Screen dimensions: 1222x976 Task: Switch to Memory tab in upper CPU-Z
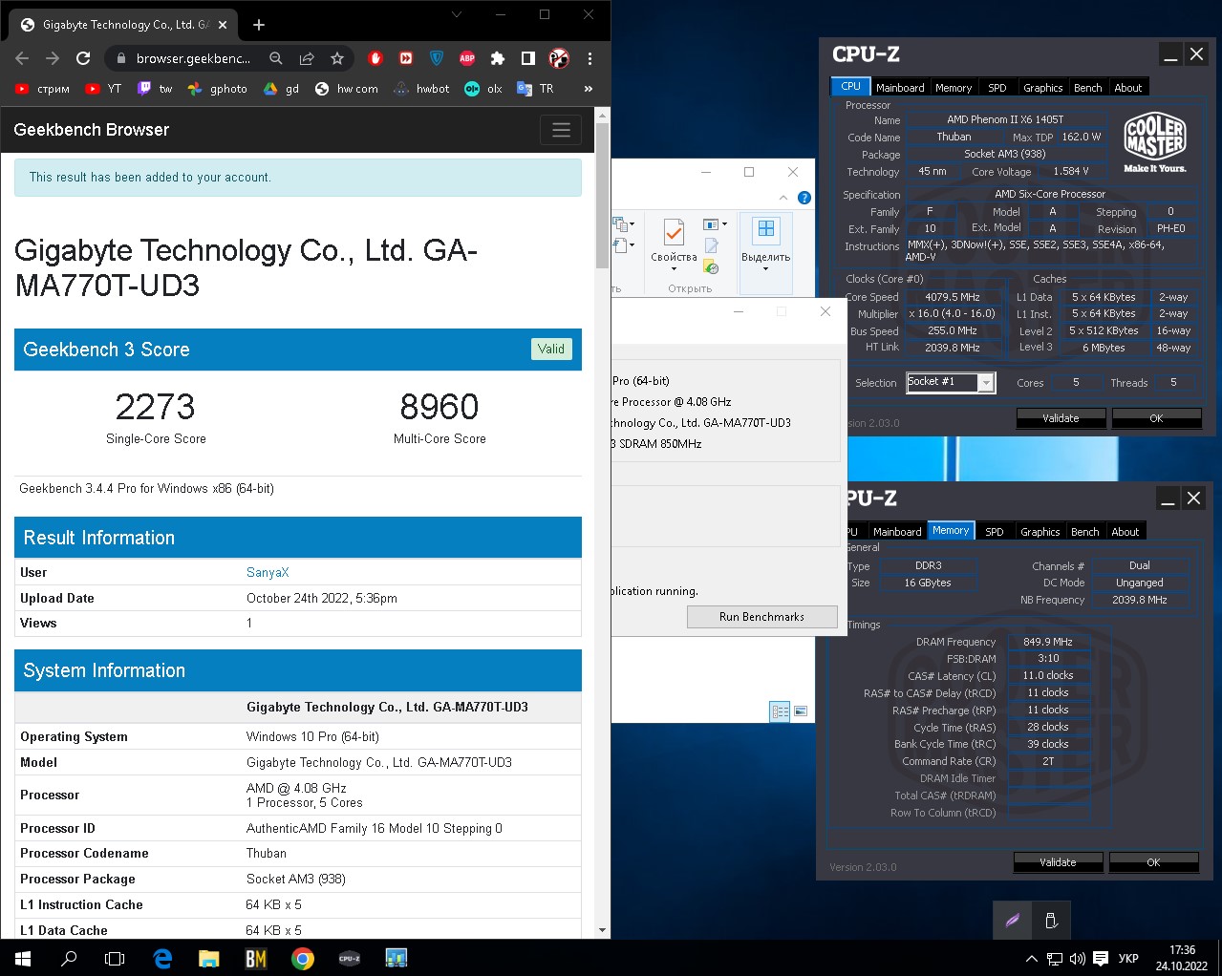click(954, 87)
